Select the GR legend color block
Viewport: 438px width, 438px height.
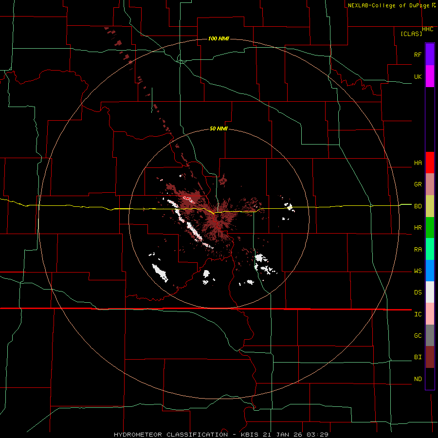point(430,184)
